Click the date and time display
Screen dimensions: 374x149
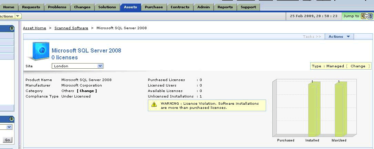pyautogui.click(x=314, y=16)
